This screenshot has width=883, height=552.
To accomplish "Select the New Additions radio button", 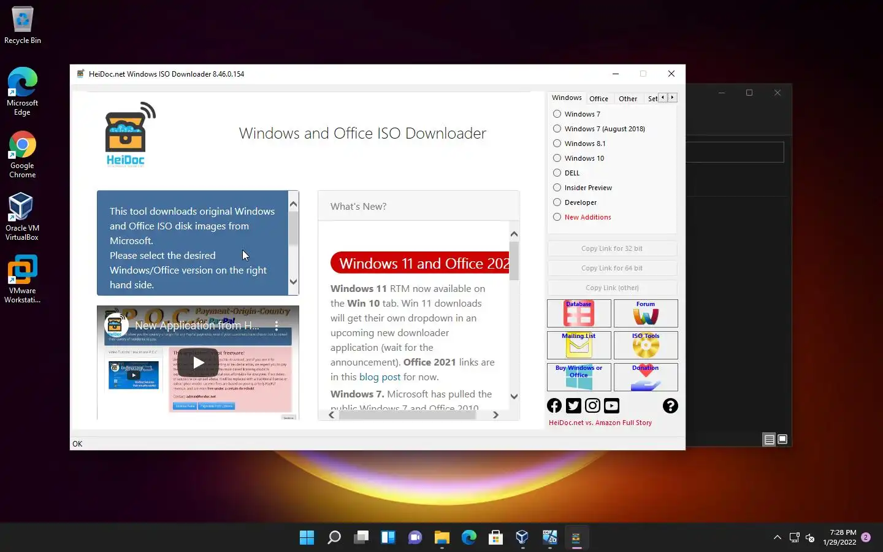I will (557, 217).
